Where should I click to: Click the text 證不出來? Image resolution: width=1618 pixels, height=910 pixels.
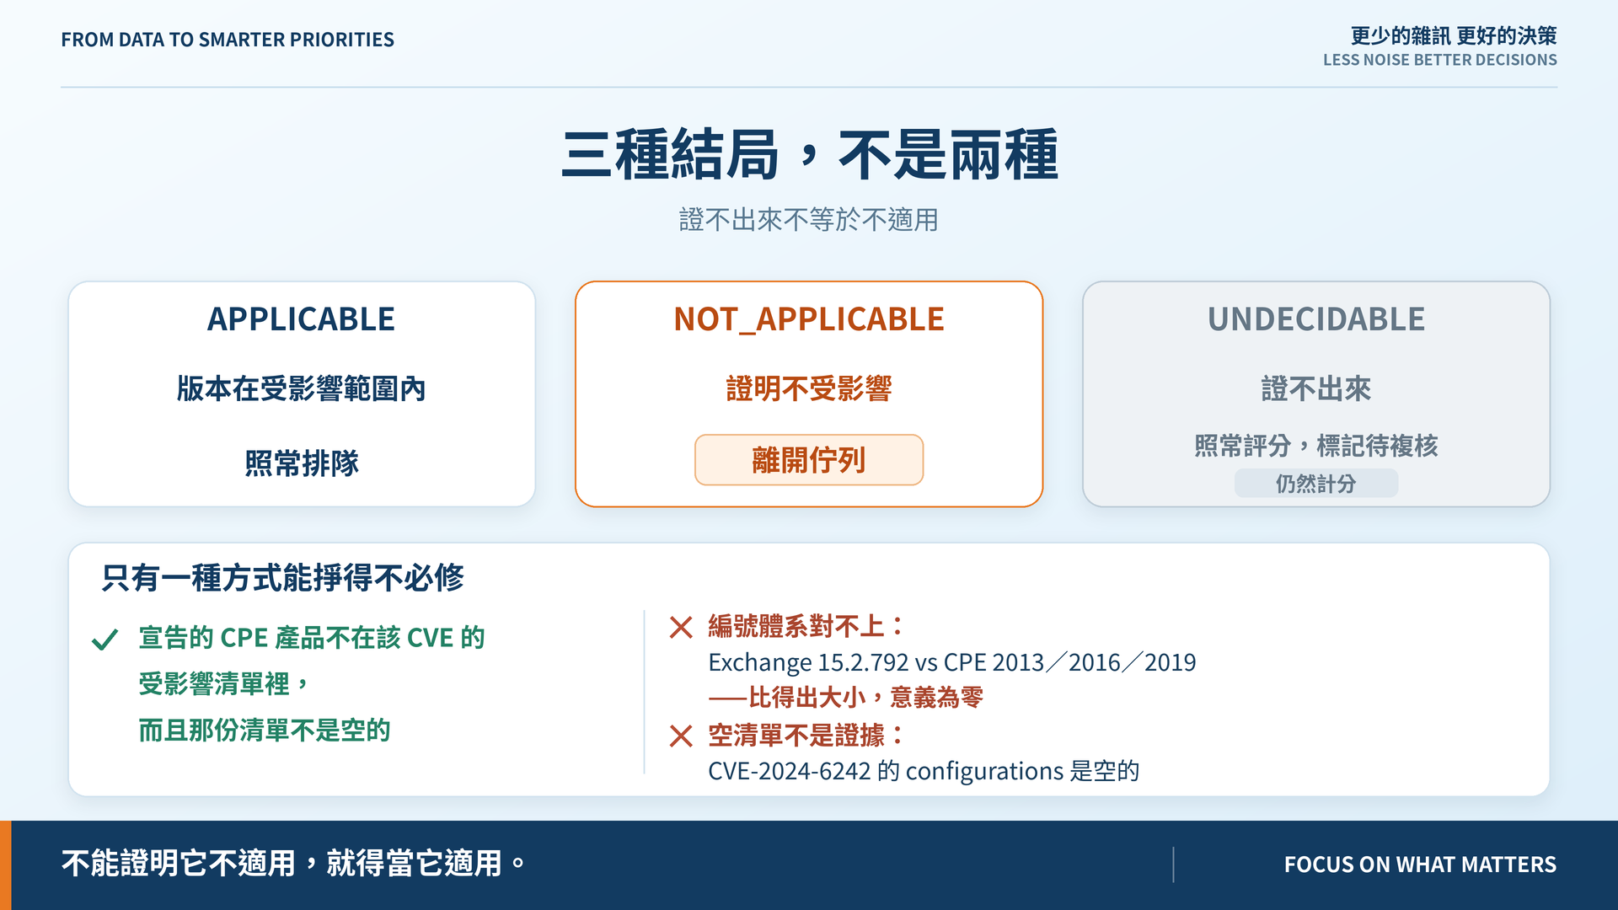pos(1316,388)
